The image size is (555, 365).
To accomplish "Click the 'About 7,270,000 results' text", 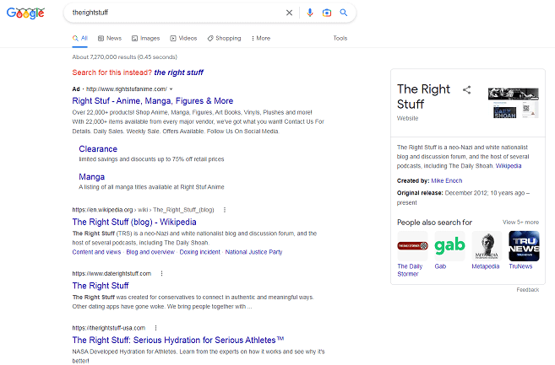I will 124,56.
